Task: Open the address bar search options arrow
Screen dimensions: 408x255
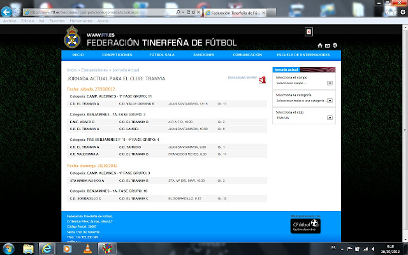Action: [x=183, y=12]
